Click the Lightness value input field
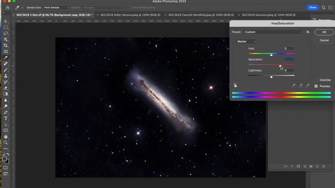 pos(289,70)
